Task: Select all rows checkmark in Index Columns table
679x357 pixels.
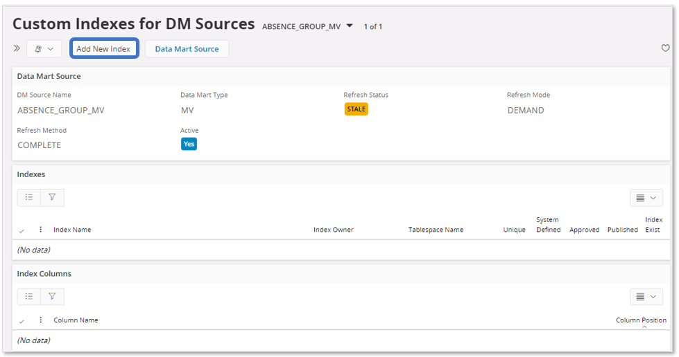Action: [x=22, y=321]
